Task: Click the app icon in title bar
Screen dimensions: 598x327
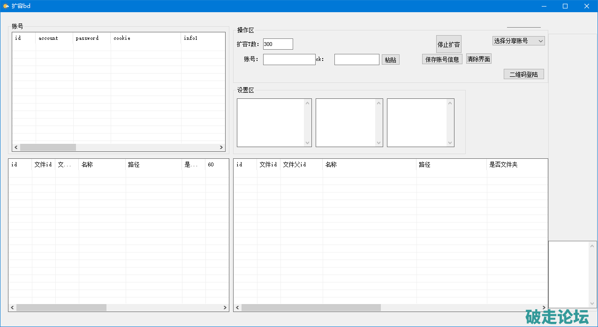Action: [6, 6]
